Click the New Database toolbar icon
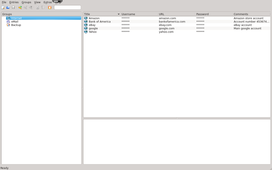The image size is (272, 170). [3, 8]
